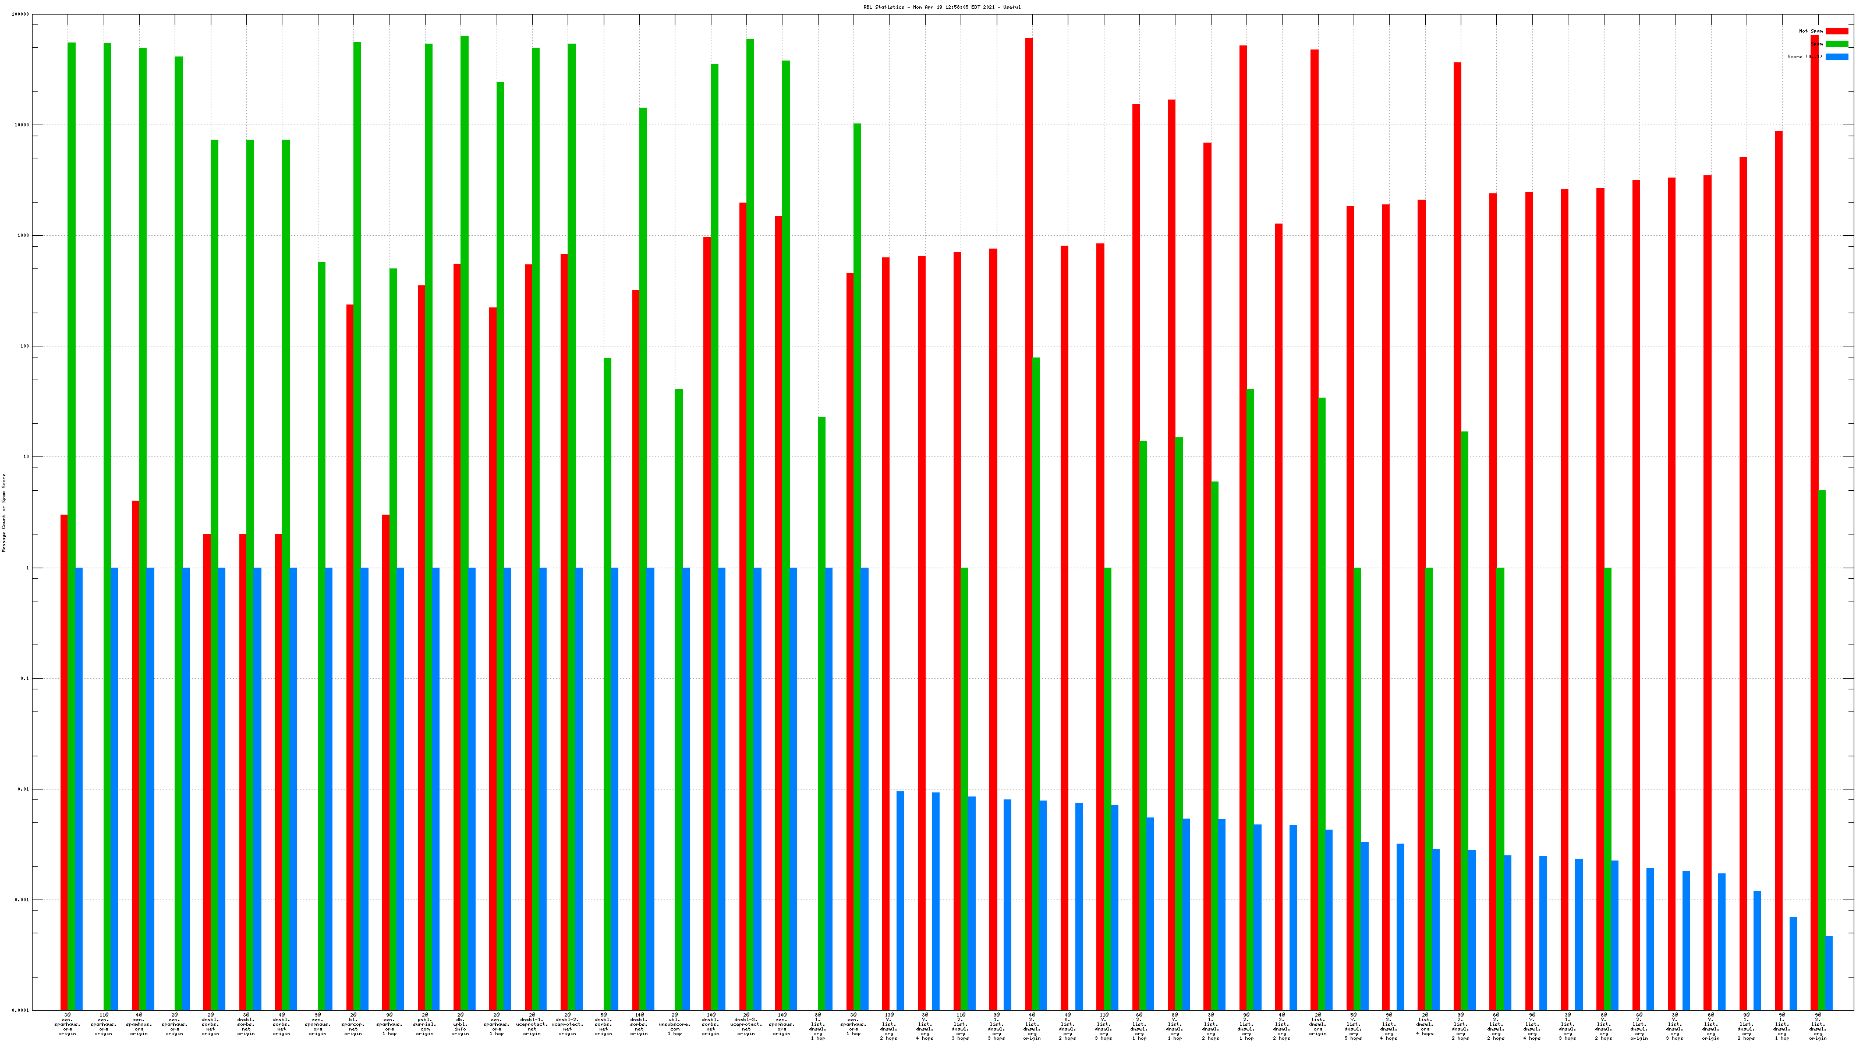
Task: Click the dnsbl-1.uceprotect.net axis label
Action: 532,1024
